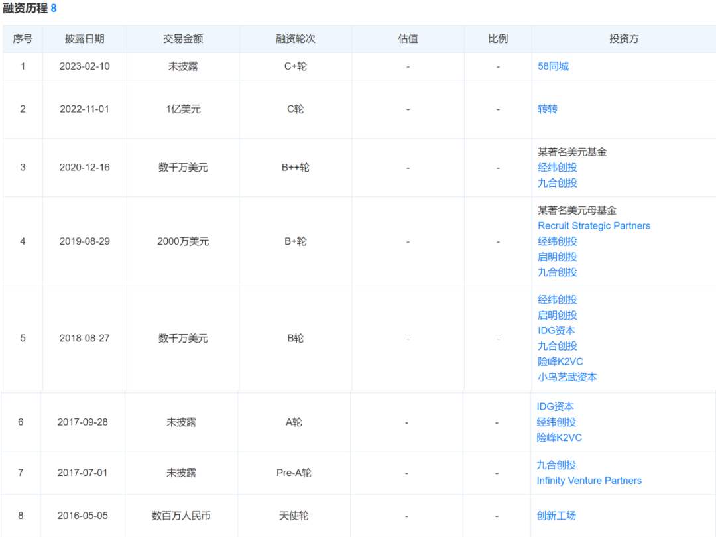Click the 九合创投 link in round B++

pos(556,183)
